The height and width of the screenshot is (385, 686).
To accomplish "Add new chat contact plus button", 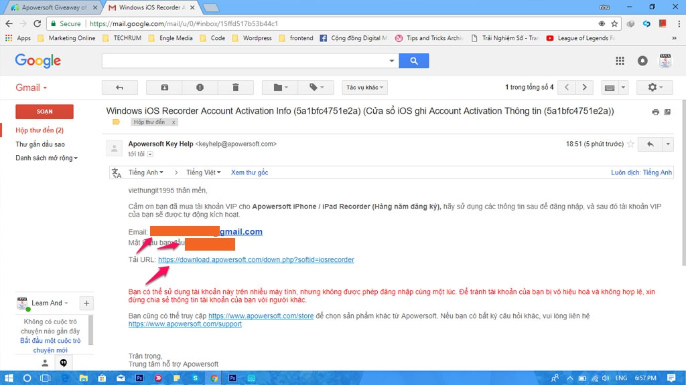I will [86, 303].
